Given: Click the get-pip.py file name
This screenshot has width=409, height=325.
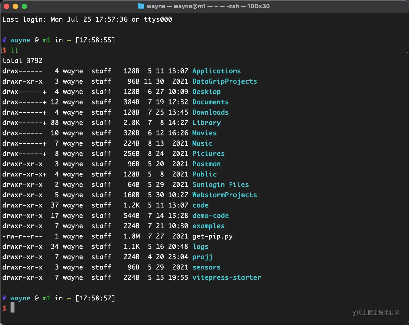Looking at the screenshot, I should click(212, 236).
